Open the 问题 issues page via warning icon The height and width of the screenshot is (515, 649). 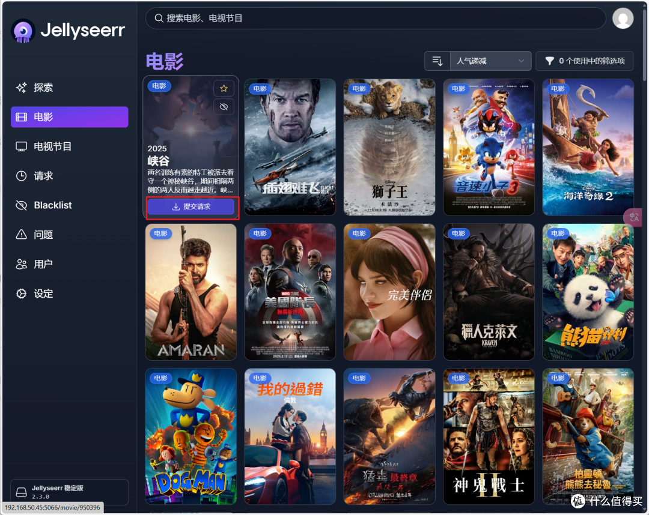42,235
